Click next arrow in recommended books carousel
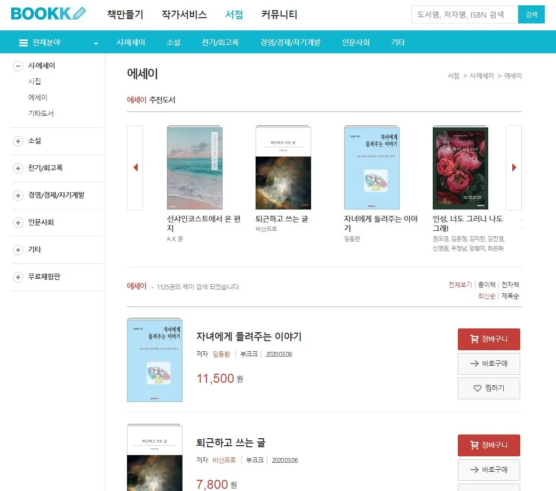This screenshot has width=556, height=491. tap(514, 167)
